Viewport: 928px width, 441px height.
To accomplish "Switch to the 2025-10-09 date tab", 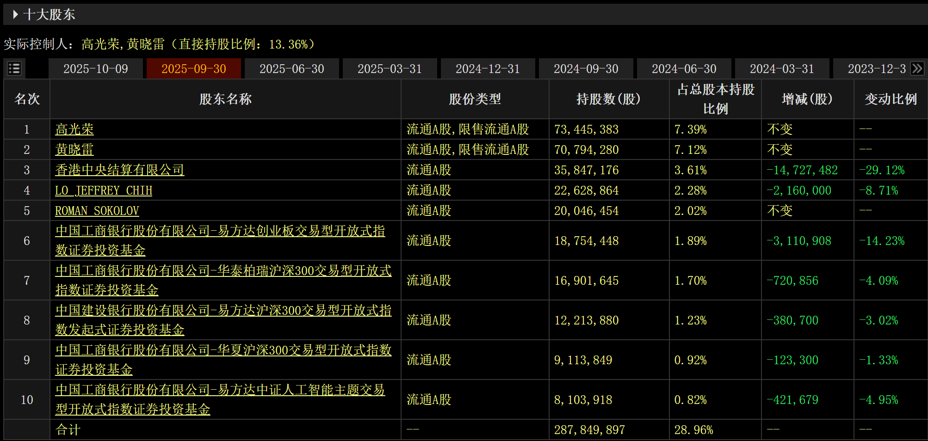I will (x=96, y=68).
